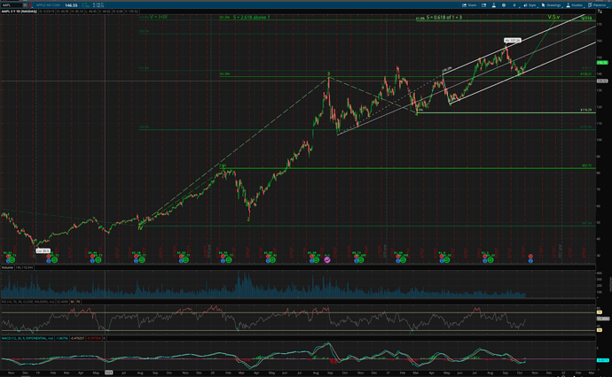Image resolution: width=612 pixels, height=377 pixels.
Task: Click the 'O: 44.95' open price readout
Action: (x=63, y=12)
